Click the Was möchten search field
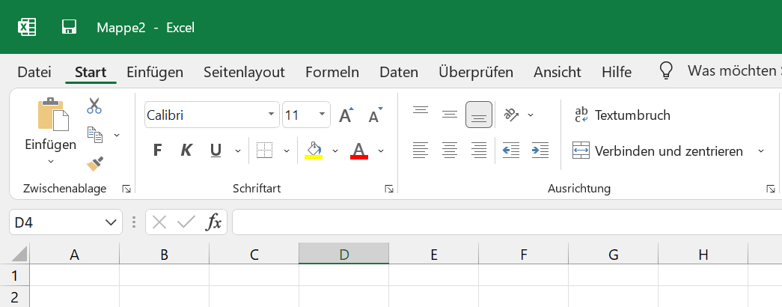Image resolution: width=782 pixels, height=307 pixels. click(734, 71)
